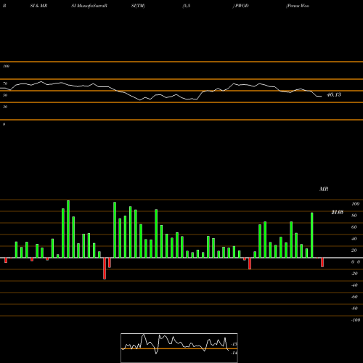Click the 'SI & MR' header text
The image size is (363, 363).
[38, 6]
